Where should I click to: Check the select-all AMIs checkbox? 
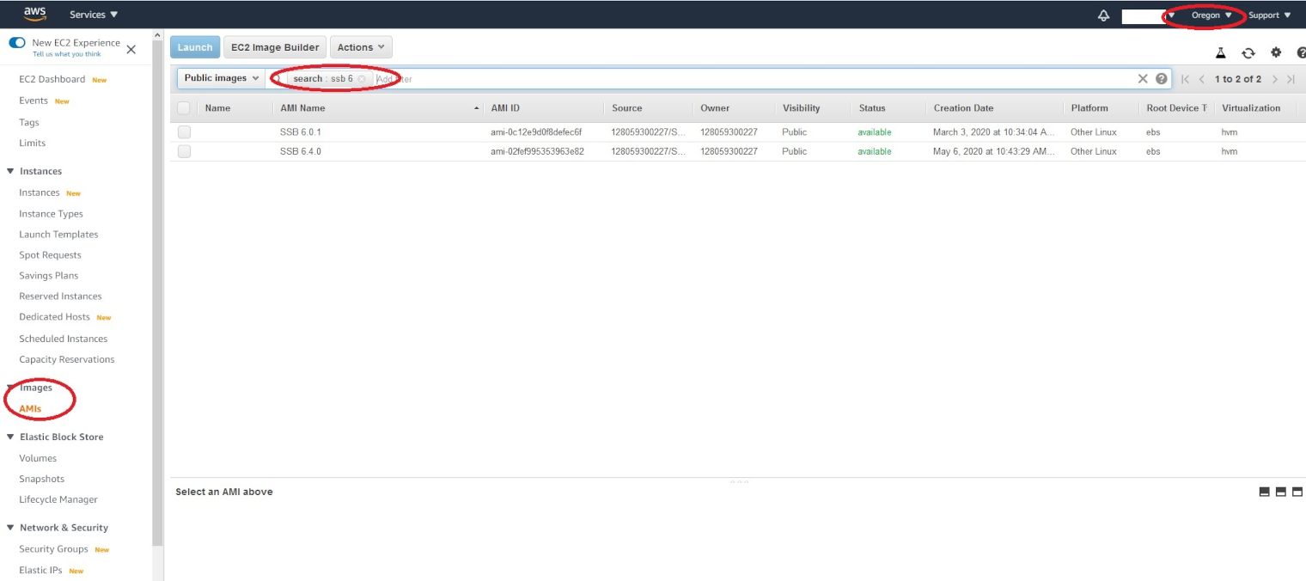(184, 108)
